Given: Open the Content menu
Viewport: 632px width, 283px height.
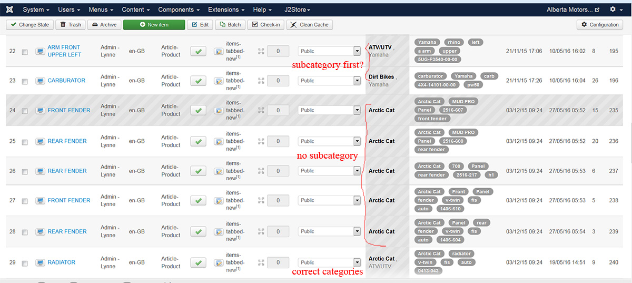Looking at the screenshot, I should point(135,9).
